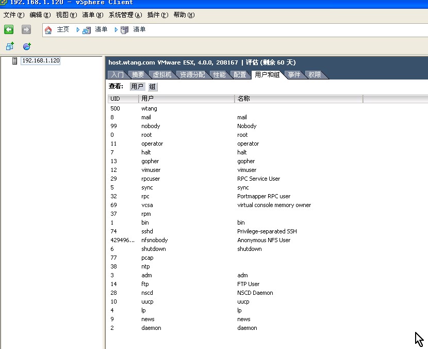Switch to the 入门 tab
This screenshot has height=349, width=428.
click(x=118, y=75)
